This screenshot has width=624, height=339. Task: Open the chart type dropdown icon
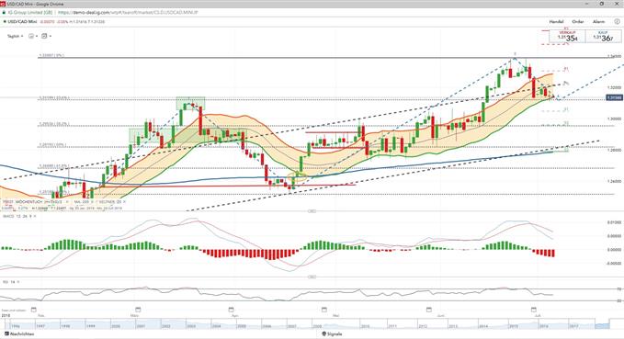[x=33, y=36]
